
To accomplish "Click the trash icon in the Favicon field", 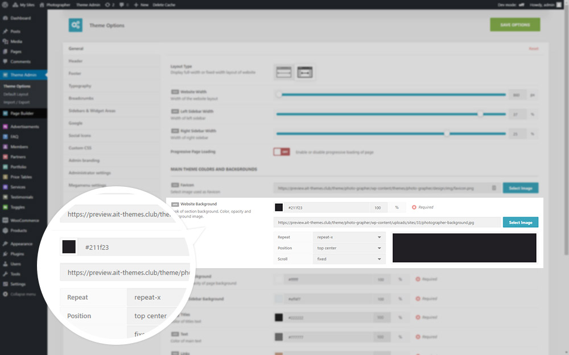I will (494, 188).
